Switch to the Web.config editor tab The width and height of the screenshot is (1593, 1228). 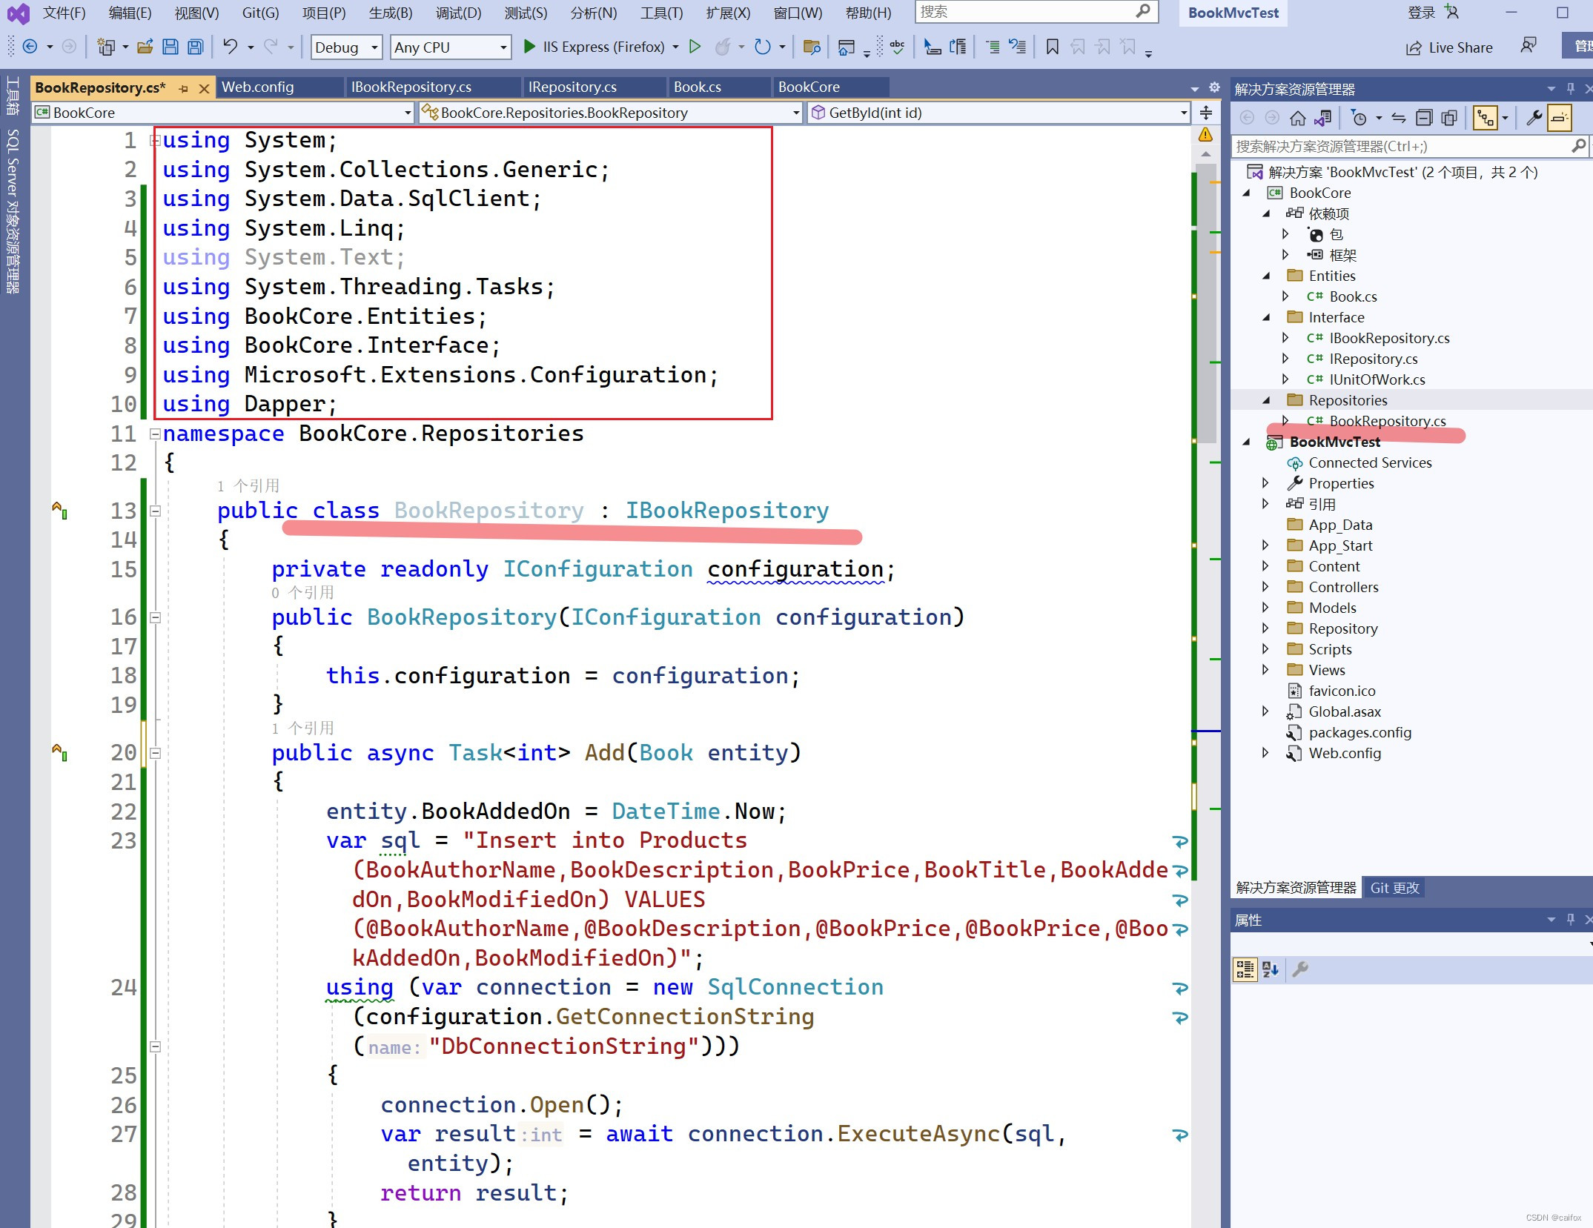tap(257, 87)
